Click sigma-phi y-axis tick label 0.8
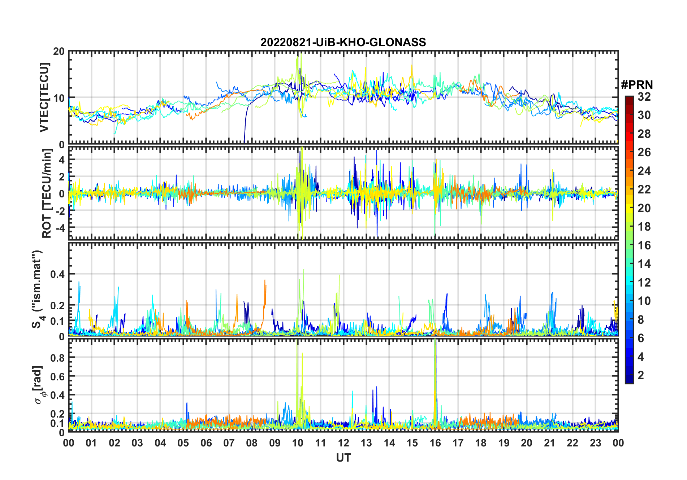Viewport: 687px width, 480px height. click(58, 358)
